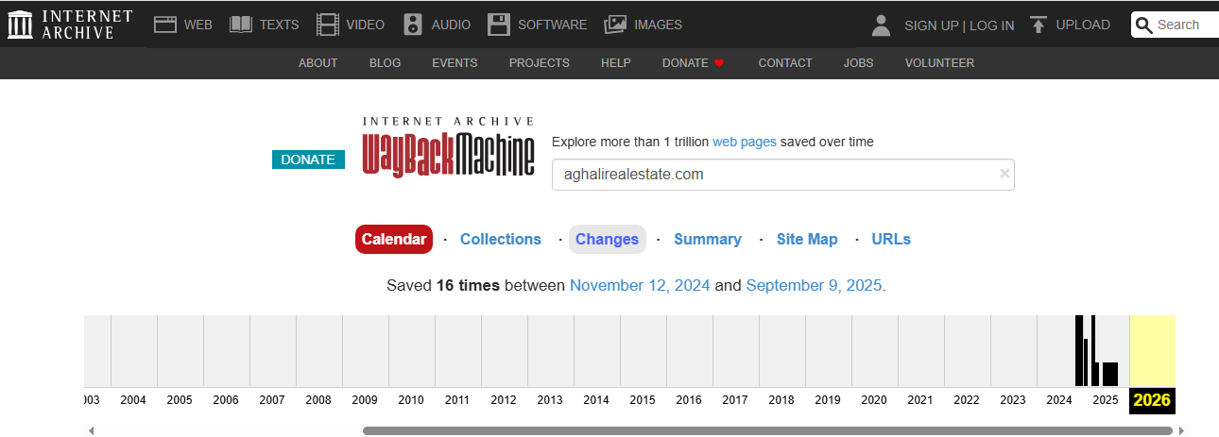Click the search magnifier icon
Screen dimensions: 1219x437
1144,25
